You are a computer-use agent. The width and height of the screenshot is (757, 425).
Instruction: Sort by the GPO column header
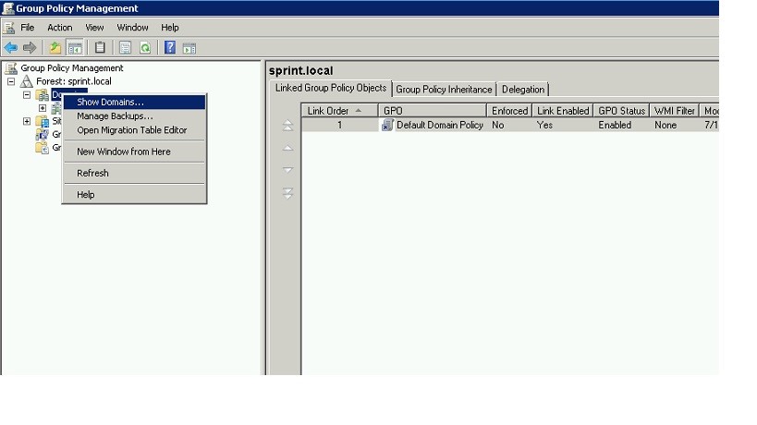pyautogui.click(x=432, y=111)
